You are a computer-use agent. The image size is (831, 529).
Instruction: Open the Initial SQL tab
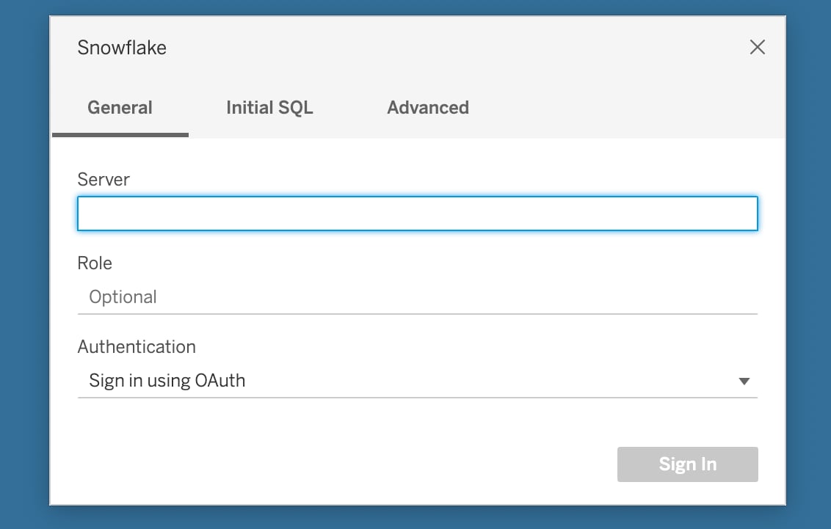[269, 108]
